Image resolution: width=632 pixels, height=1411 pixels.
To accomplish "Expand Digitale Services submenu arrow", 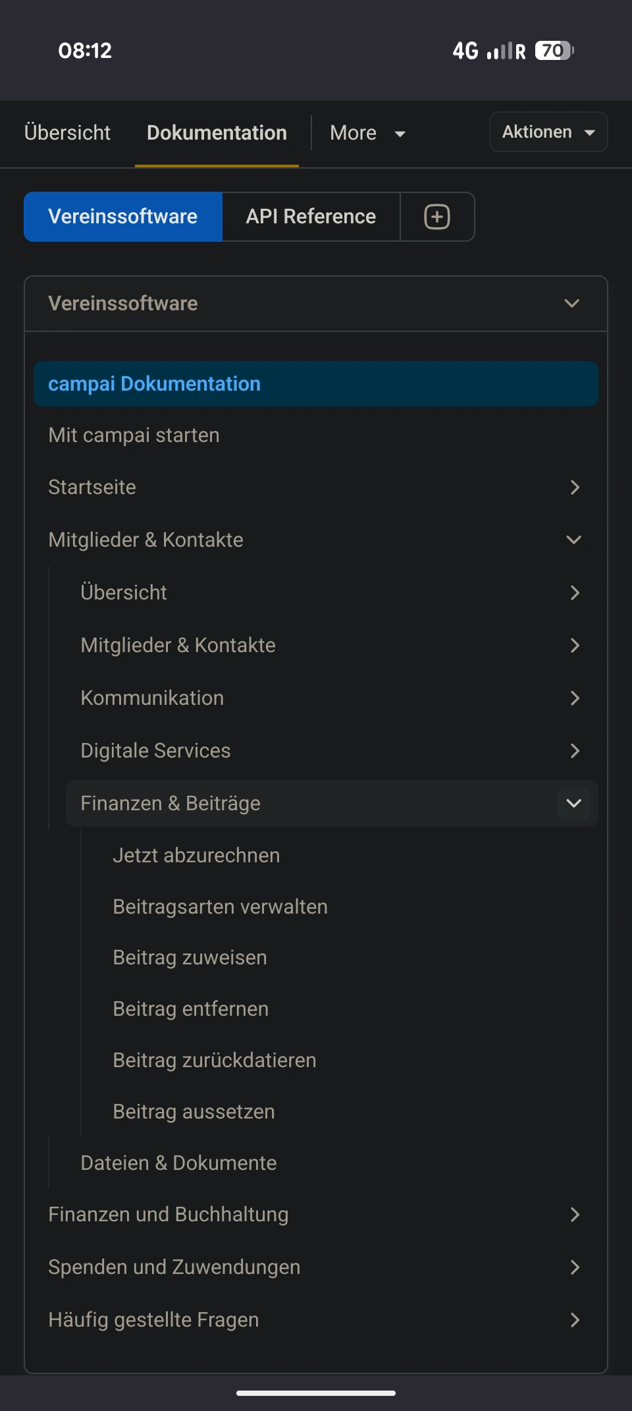I will click(574, 751).
